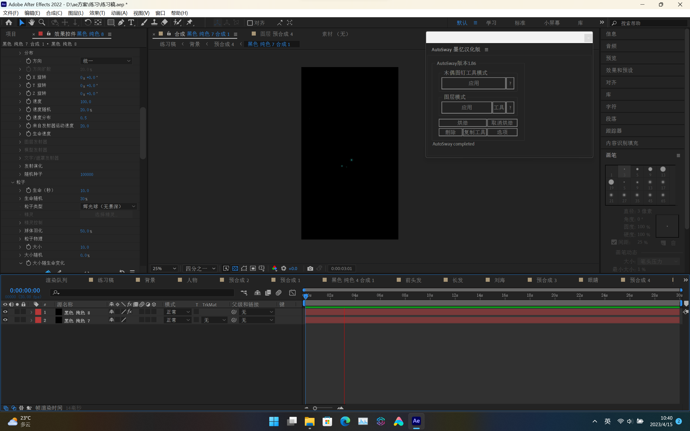Click the Home icon in toolbar

pyautogui.click(x=9, y=23)
